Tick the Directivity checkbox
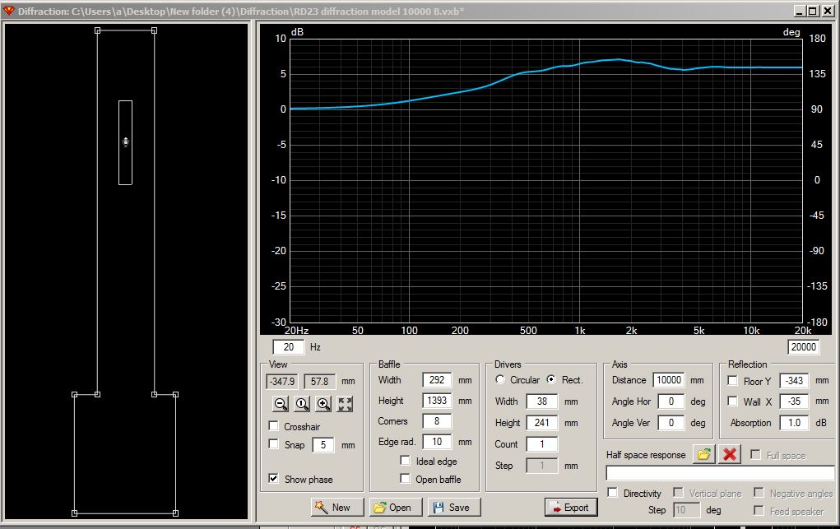This screenshot has width=840, height=529. point(613,493)
